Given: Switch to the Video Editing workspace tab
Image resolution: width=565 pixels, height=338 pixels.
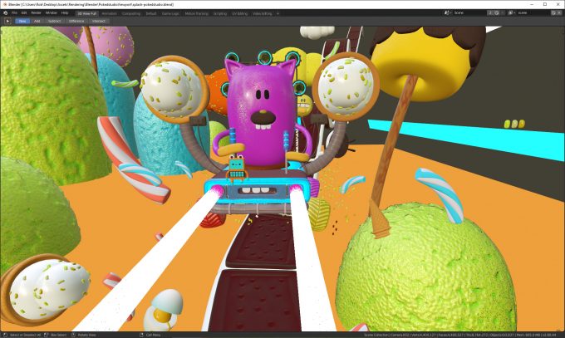Looking at the screenshot, I should [262, 13].
